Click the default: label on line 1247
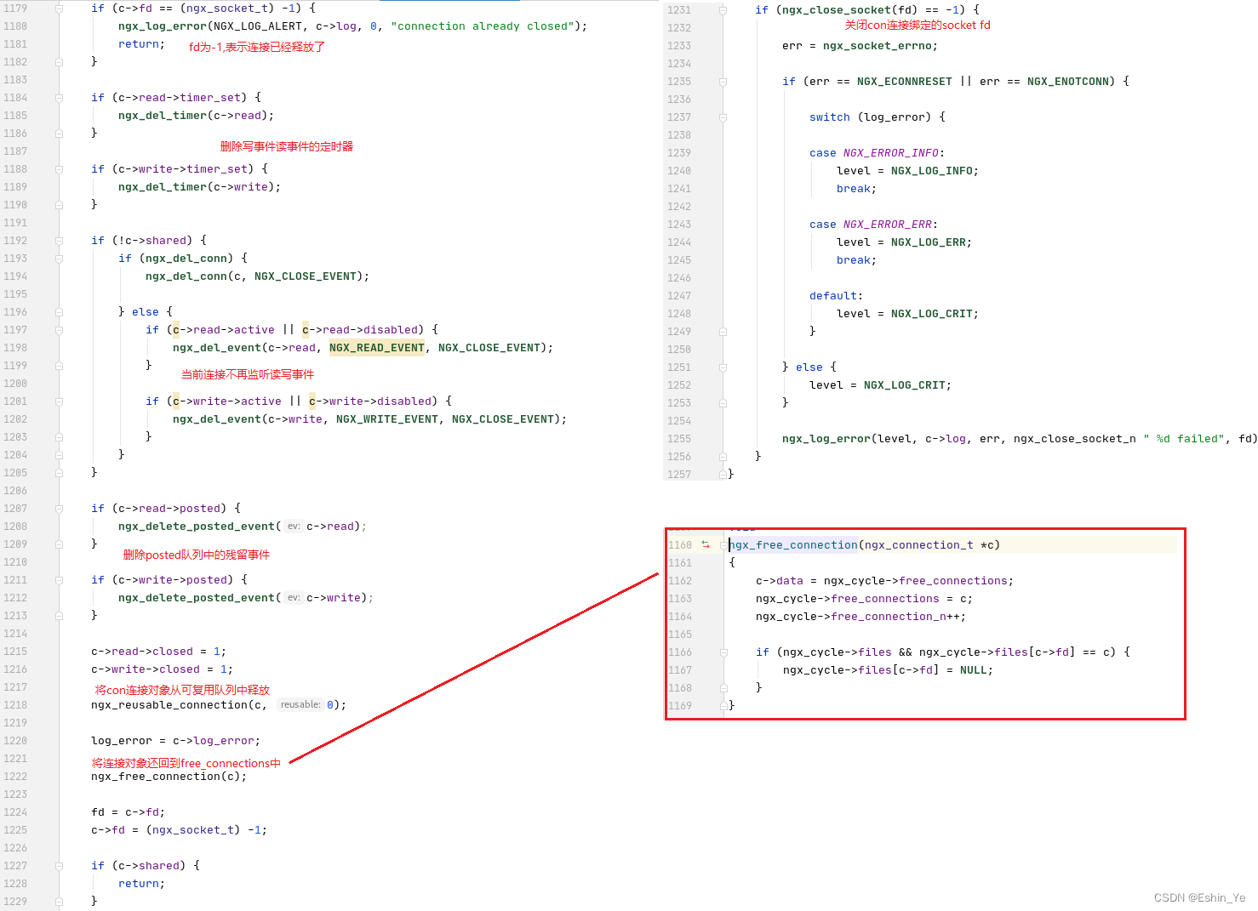Viewport: 1258px width, 911px height. click(x=836, y=296)
